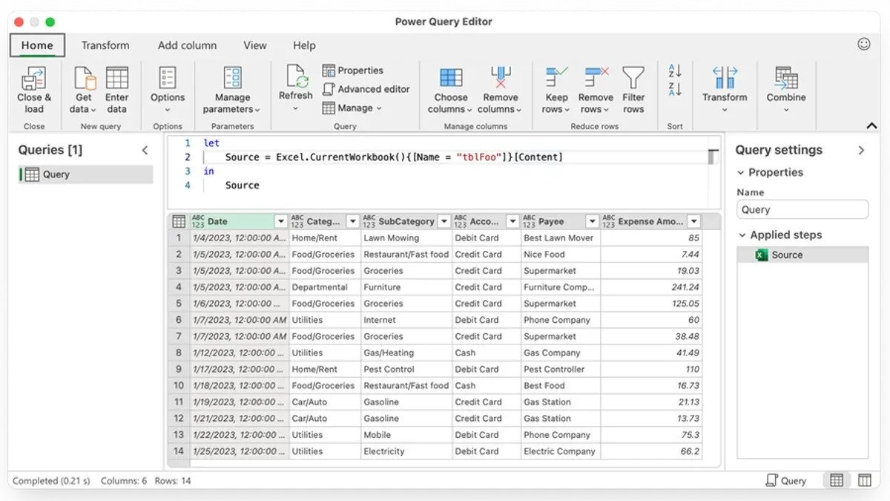
Task: Click the 'Gas/Heating' subcategory cell
Action: point(406,353)
